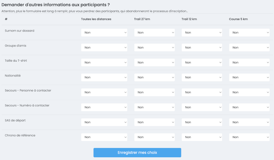Image resolution: width=274 pixels, height=160 pixels.
Task: Expand Secours - Numéro à contacter dropdown, Trail 27 km
Action: [154, 107]
